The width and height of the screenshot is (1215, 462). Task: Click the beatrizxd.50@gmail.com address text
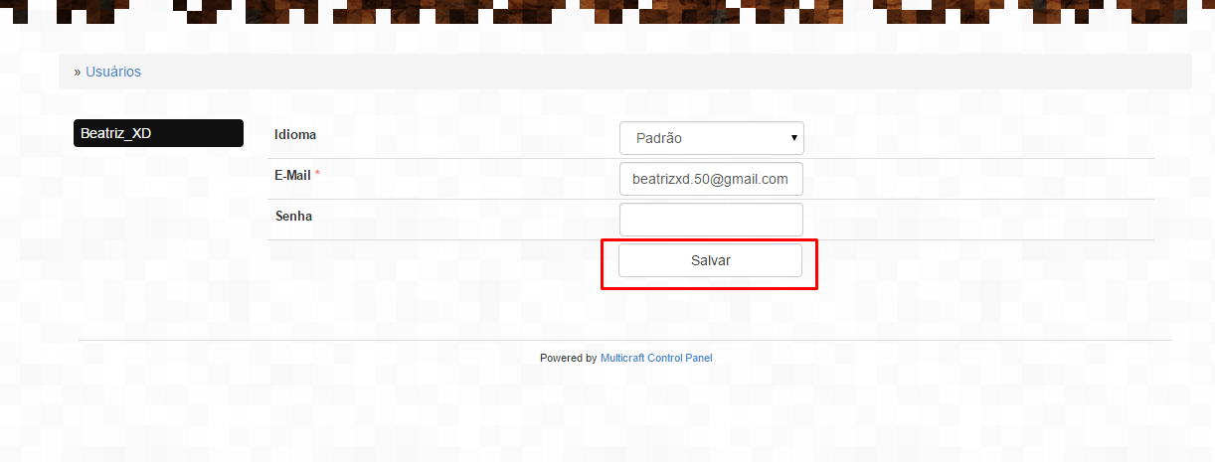pos(710,179)
